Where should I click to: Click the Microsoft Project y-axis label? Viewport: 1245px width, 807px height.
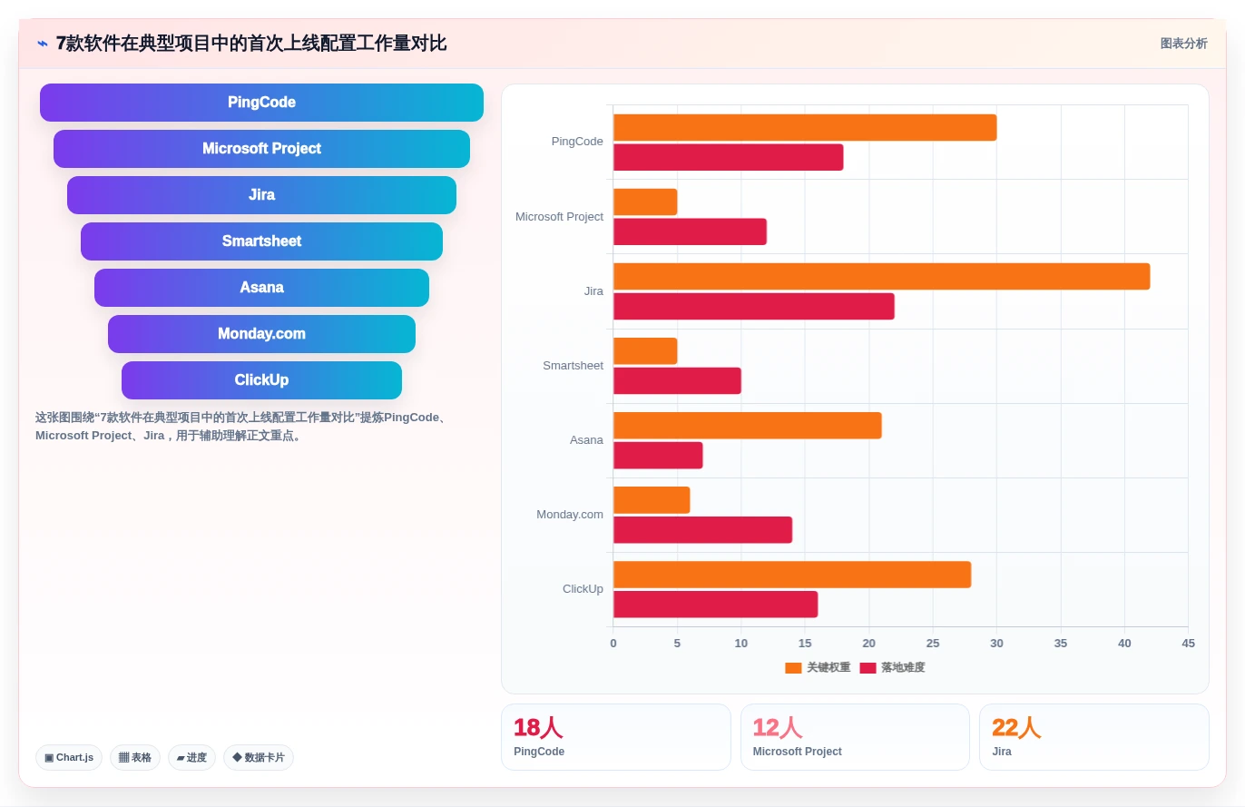point(559,217)
